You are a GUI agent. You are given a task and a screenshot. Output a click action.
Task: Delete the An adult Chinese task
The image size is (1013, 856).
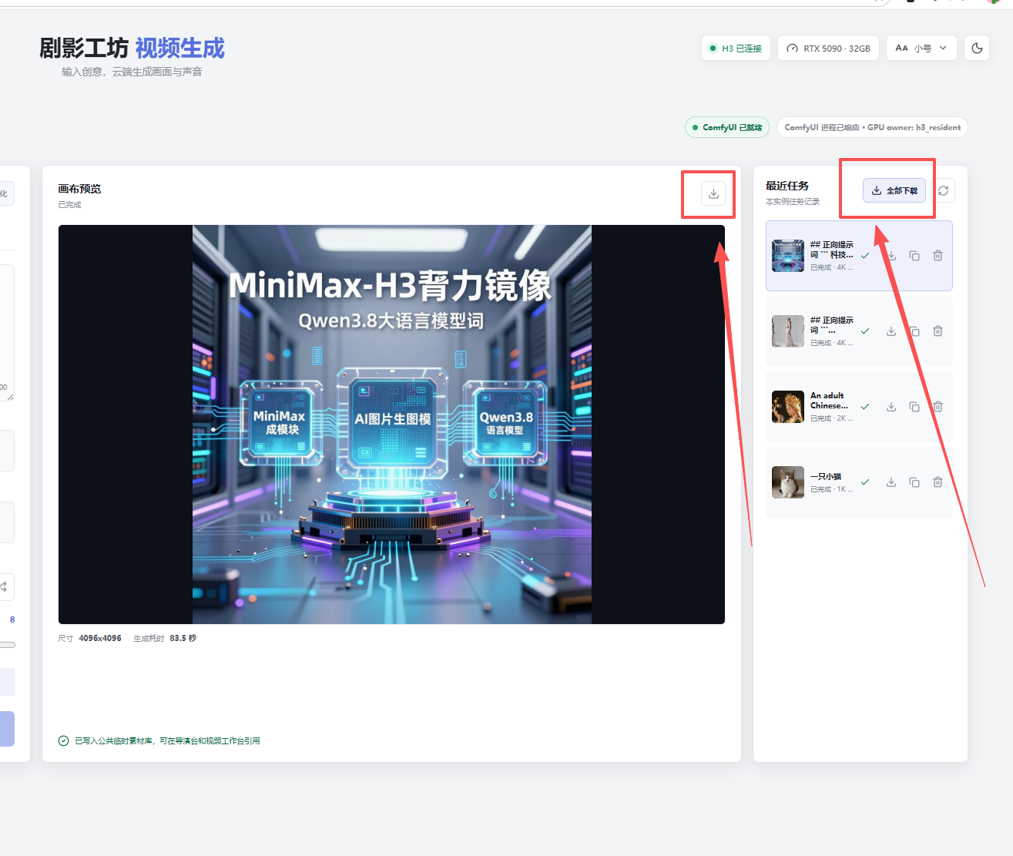coord(938,407)
